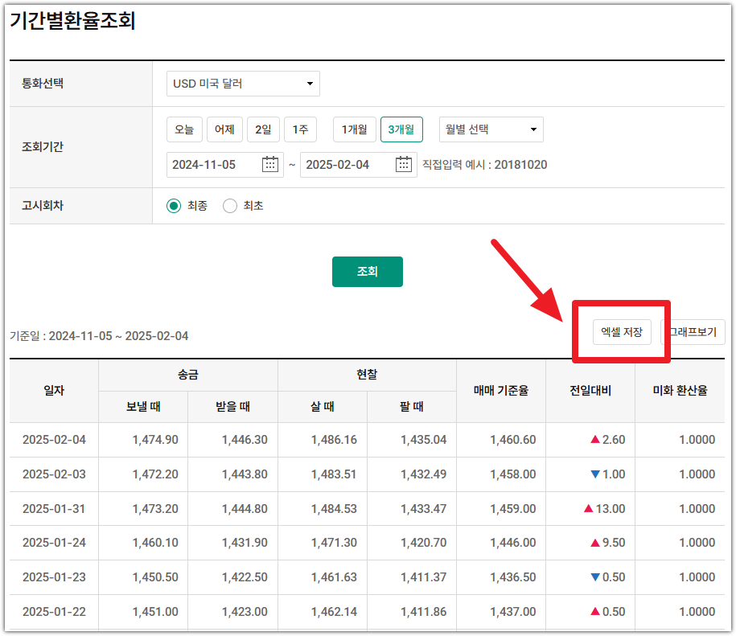Choose the 1개월 date range
Screen dimensions: 736x636
coord(354,129)
